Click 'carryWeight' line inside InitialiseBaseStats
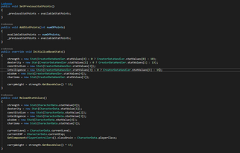 [x=40, y=84]
